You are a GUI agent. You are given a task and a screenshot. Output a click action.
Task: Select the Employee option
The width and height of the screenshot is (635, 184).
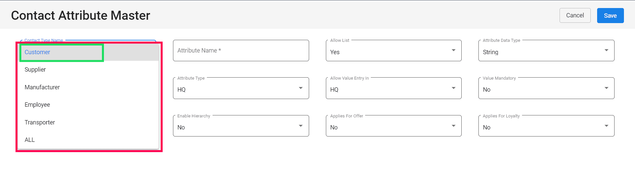[37, 105]
